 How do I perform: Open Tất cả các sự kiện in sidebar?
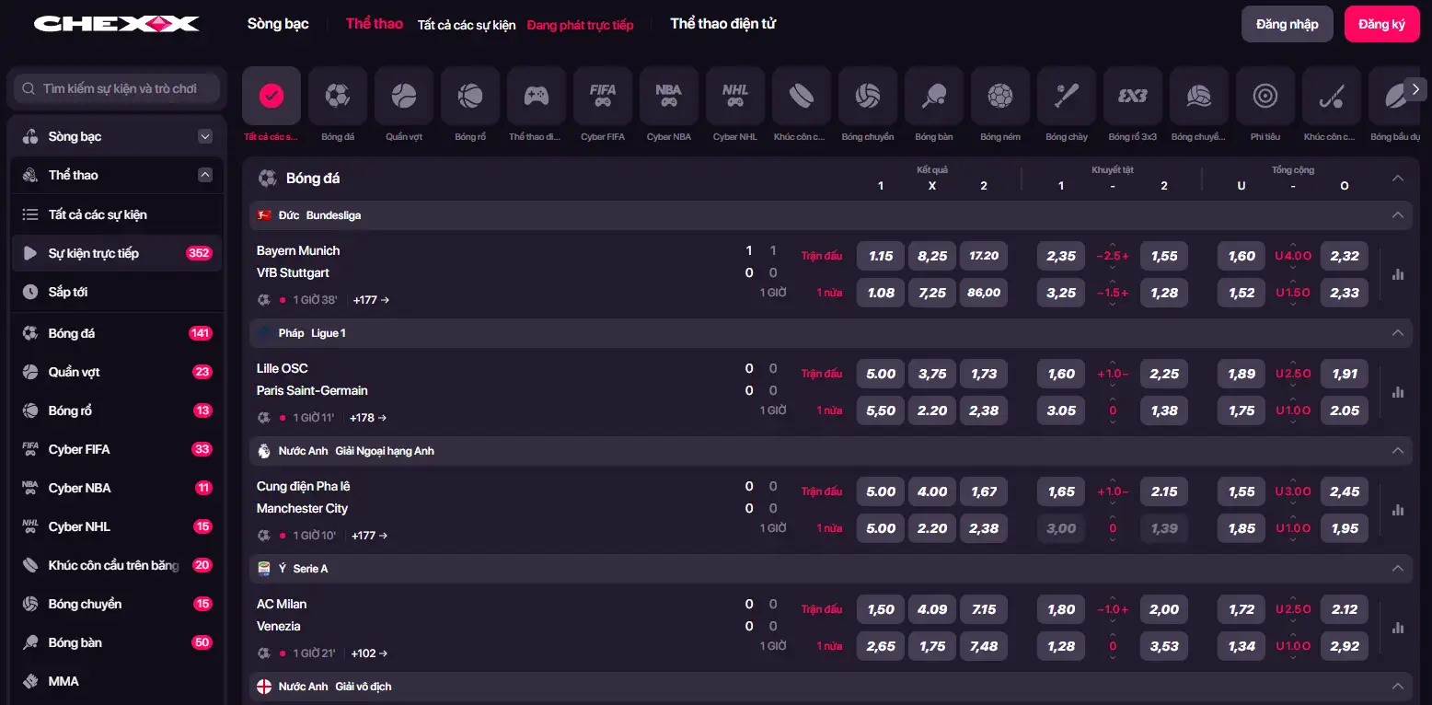pyautogui.click(x=117, y=214)
